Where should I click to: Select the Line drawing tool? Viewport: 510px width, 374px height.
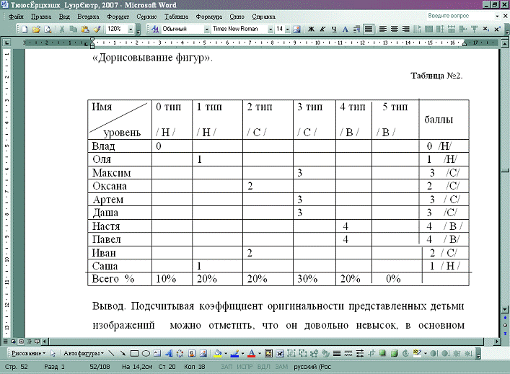pos(112,354)
